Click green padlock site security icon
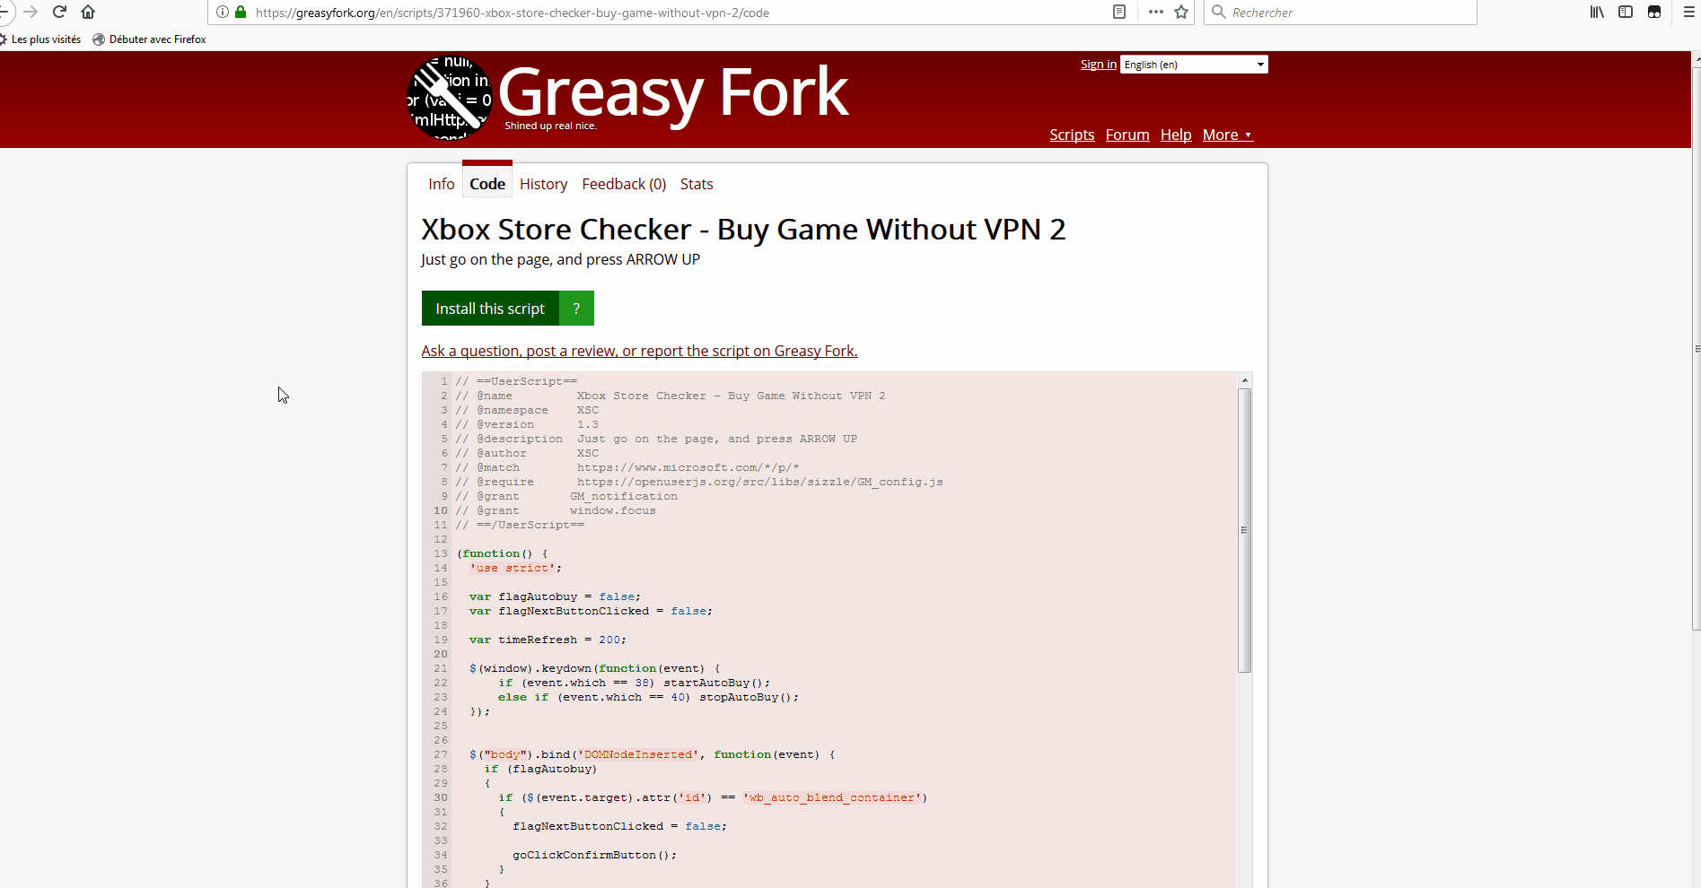1701x888 pixels. coord(241,12)
